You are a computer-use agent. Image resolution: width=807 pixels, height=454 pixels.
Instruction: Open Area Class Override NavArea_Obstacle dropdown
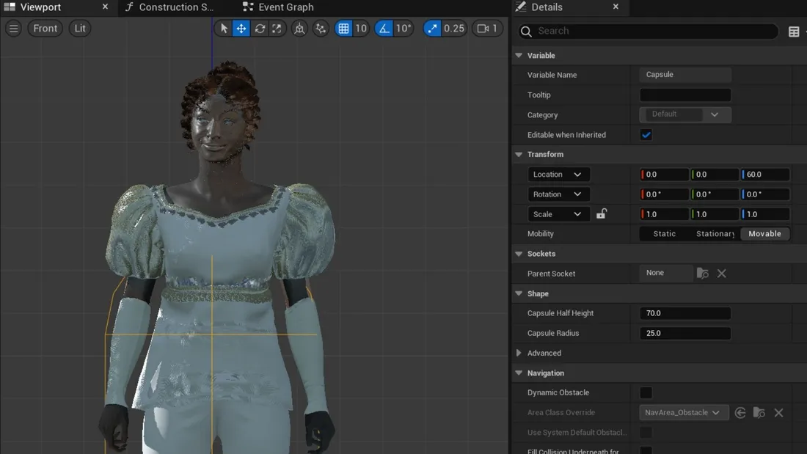(684, 412)
